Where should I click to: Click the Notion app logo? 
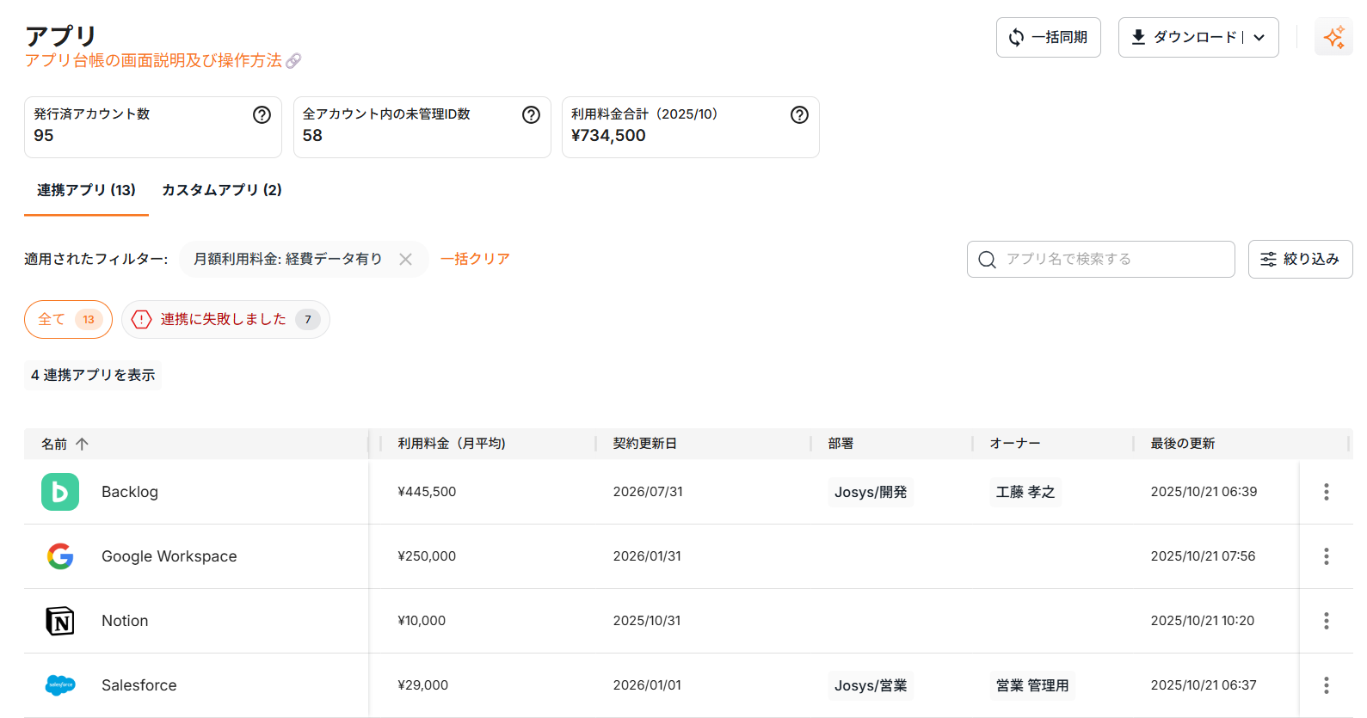pyautogui.click(x=60, y=621)
